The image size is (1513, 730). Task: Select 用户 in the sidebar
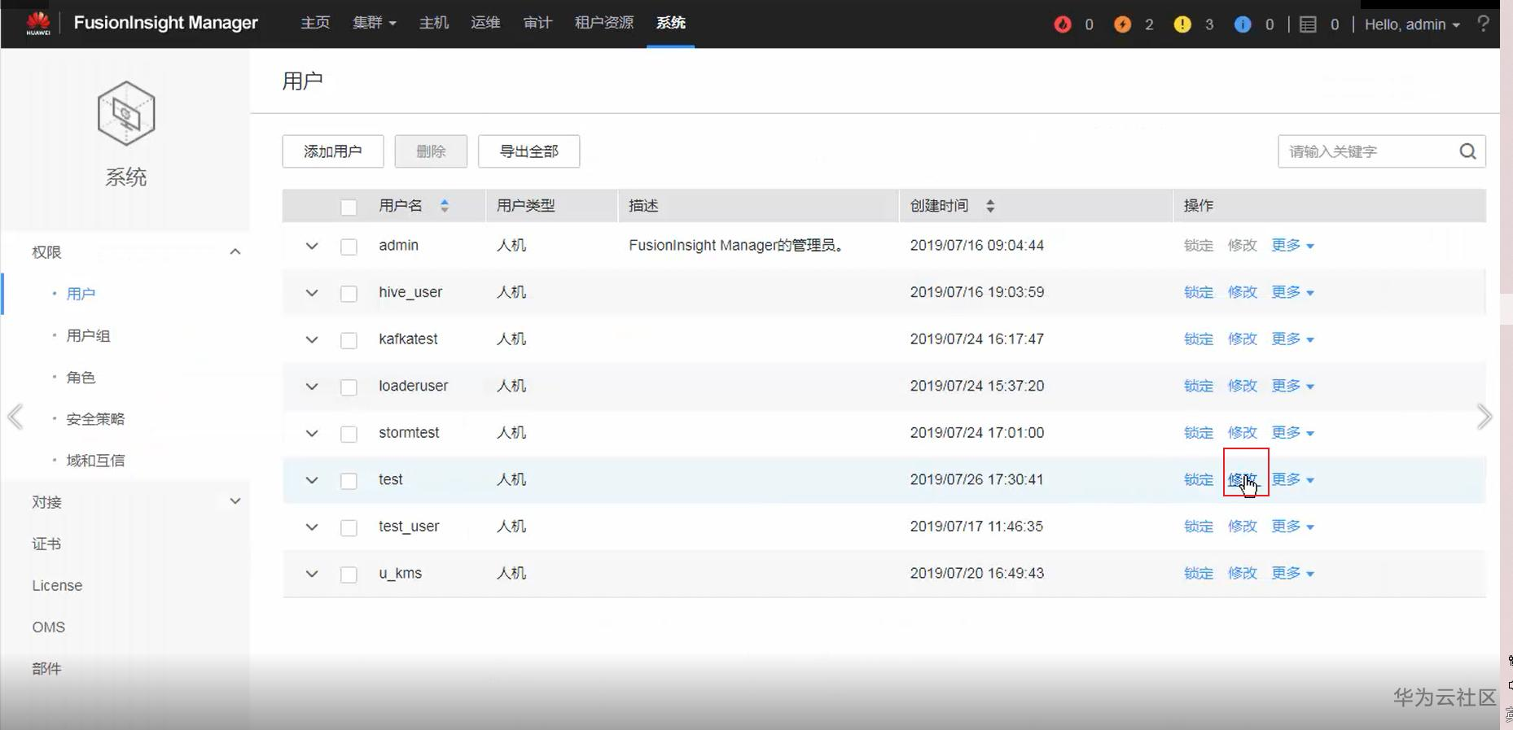pos(81,294)
